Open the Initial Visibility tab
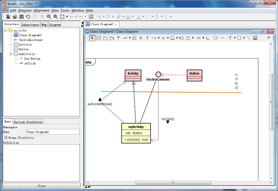Viewport: 278px width, 191px height. pyautogui.click(x=28, y=122)
